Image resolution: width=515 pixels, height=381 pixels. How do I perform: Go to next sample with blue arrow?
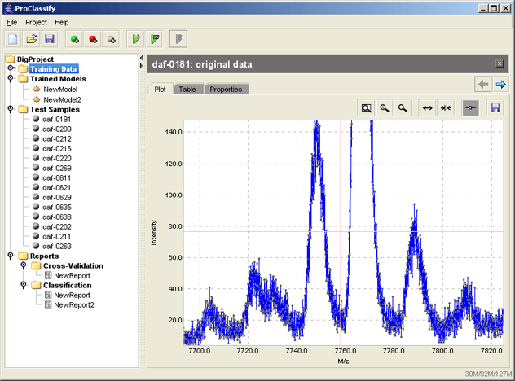click(x=500, y=85)
